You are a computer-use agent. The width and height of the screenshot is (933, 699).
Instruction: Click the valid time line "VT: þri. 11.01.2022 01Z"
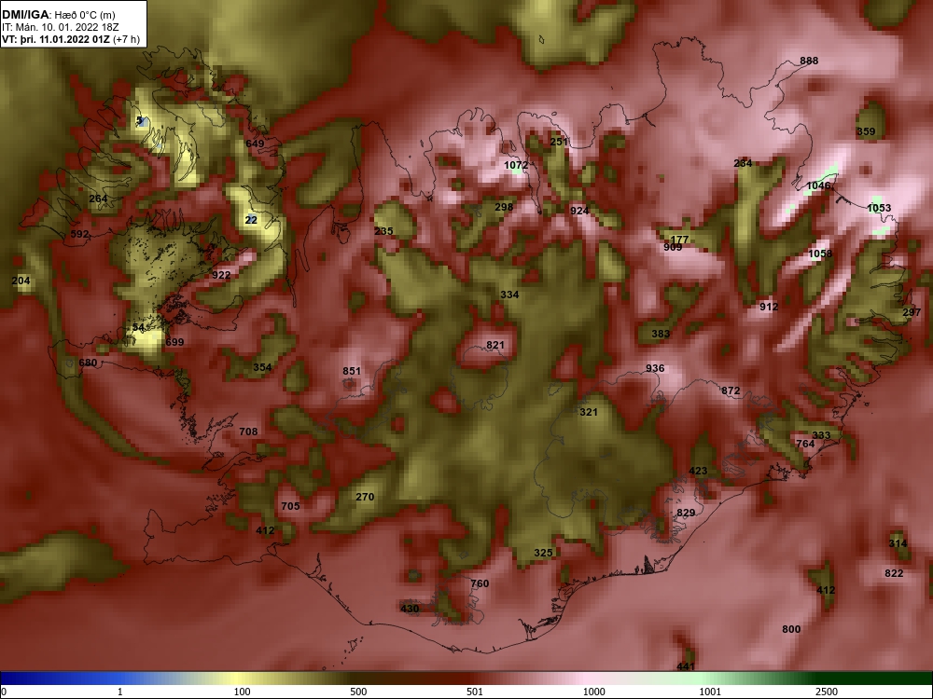[x=55, y=40]
